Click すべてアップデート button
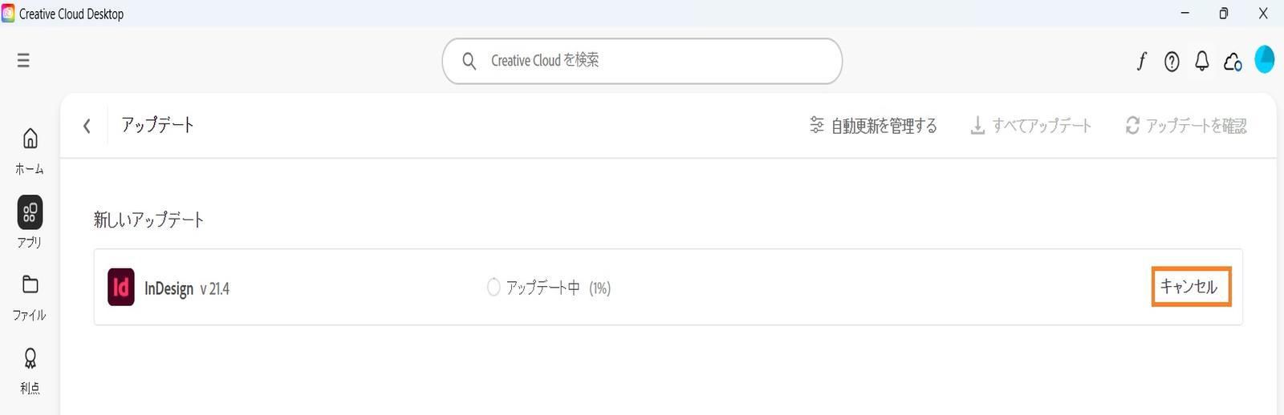The height and width of the screenshot is (415, 1284). point(1030,126)
